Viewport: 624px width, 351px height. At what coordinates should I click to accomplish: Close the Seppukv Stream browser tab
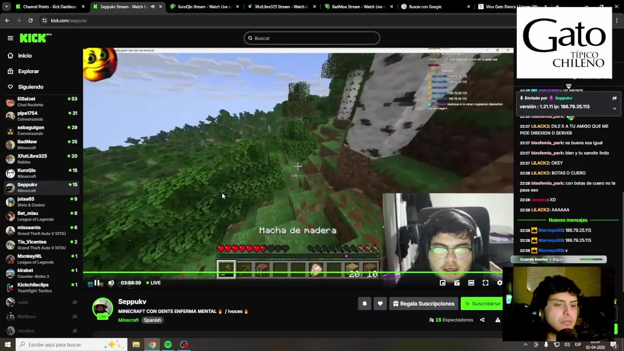(x=160, y=7)
